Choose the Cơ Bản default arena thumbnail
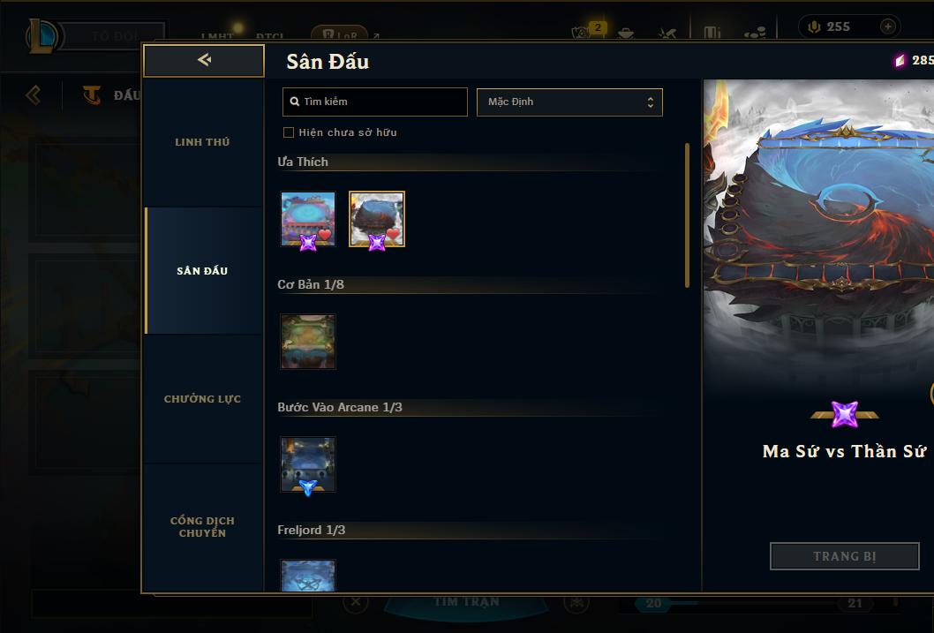Viewport: 934px width, 633px height. tap(308, 342)
